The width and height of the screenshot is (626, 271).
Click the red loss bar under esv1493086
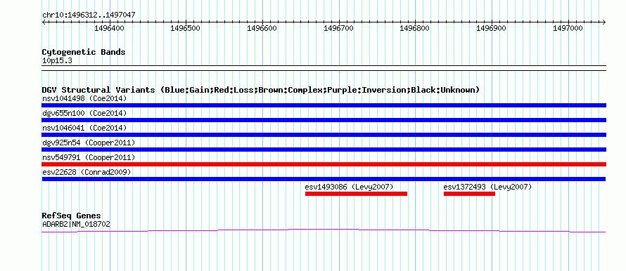(x=356, y=194)
